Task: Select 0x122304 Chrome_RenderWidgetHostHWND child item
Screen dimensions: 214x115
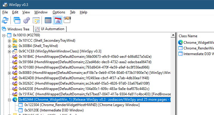Action: click(x=82, y=105)
